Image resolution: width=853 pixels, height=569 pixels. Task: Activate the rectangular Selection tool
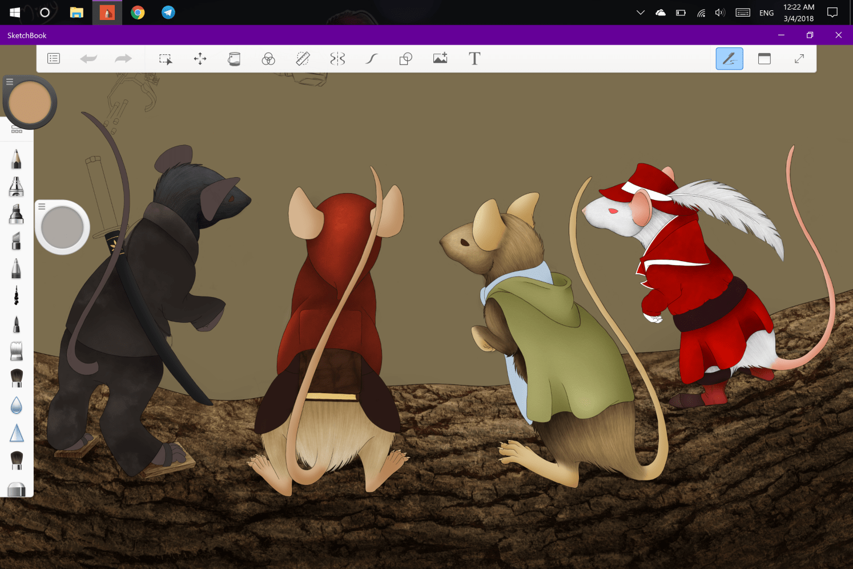tap(166, 59)
